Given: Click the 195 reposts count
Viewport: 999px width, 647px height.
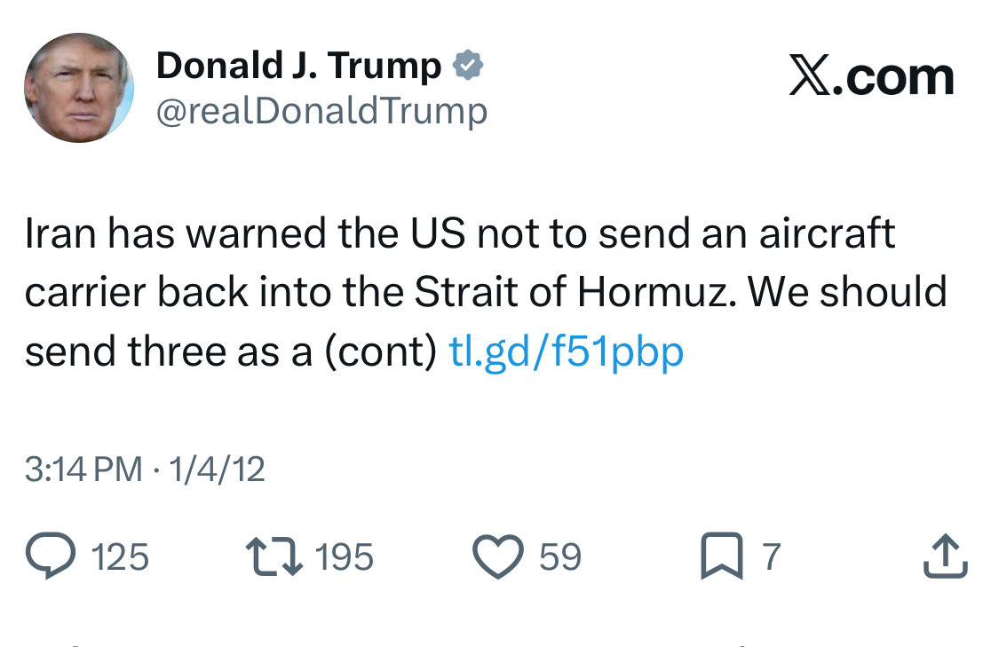Looking at the screenshot, I should (x=345, y=557).
